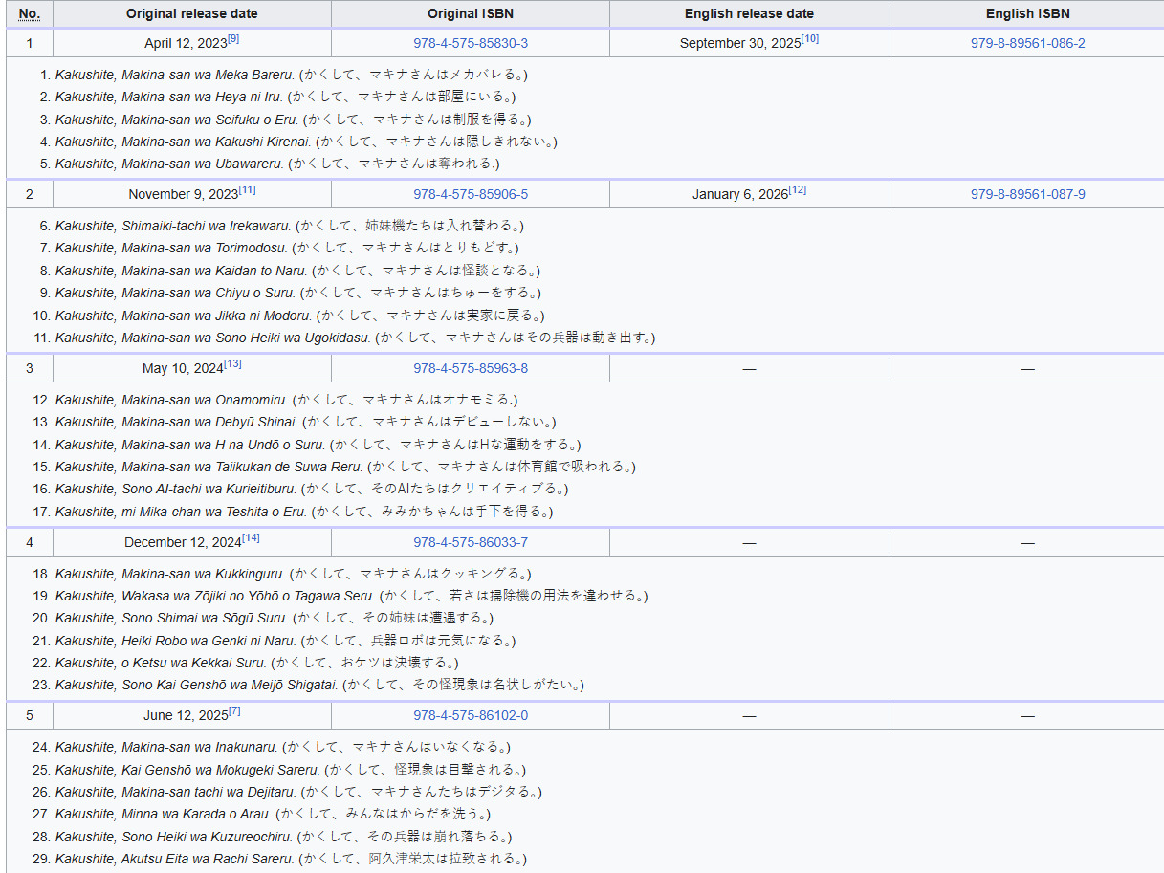Open original ISBN link 978-4-575-85906-5
1164x873 pixels.
pos(470,194)
